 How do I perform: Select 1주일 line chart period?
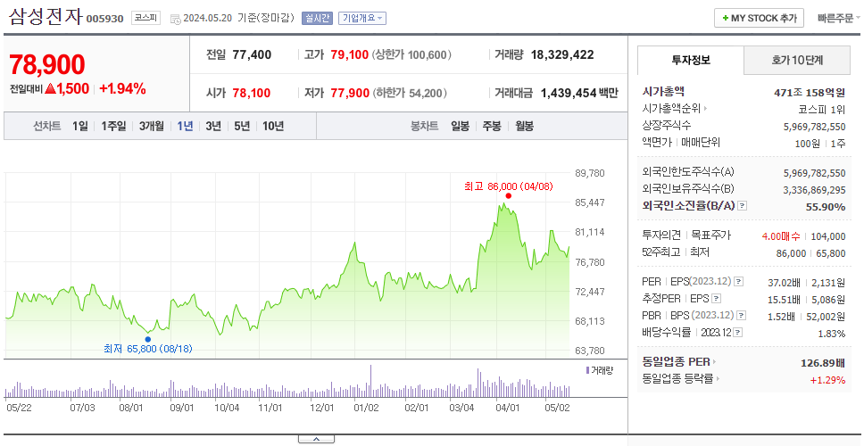coord(113,126)
